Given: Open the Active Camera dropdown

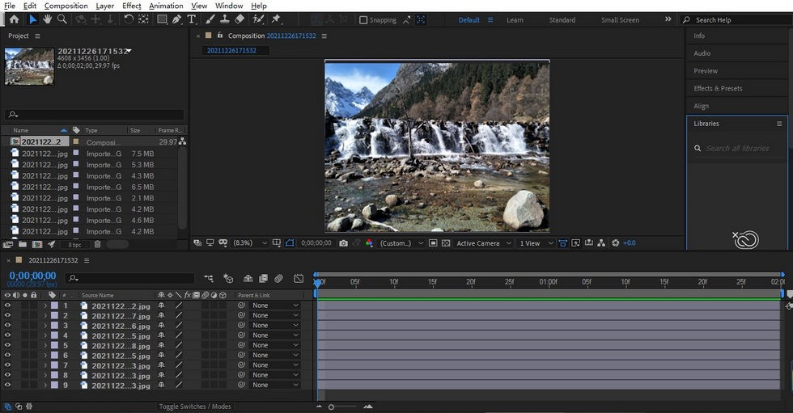Looking at the screenshot, I should tap(483, 243).
